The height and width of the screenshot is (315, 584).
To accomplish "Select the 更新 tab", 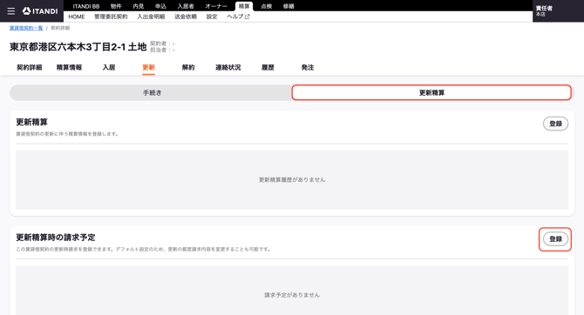I will [x=148, y=68].
